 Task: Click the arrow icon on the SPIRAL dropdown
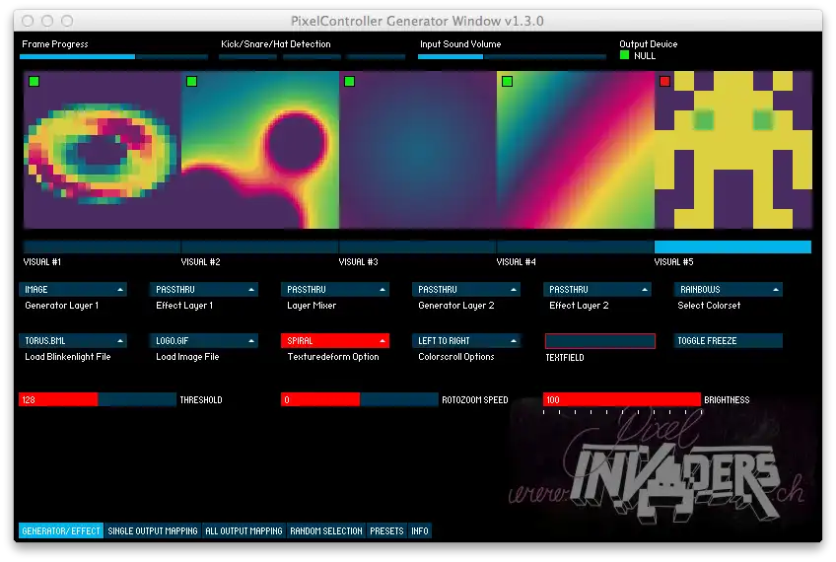383,341
